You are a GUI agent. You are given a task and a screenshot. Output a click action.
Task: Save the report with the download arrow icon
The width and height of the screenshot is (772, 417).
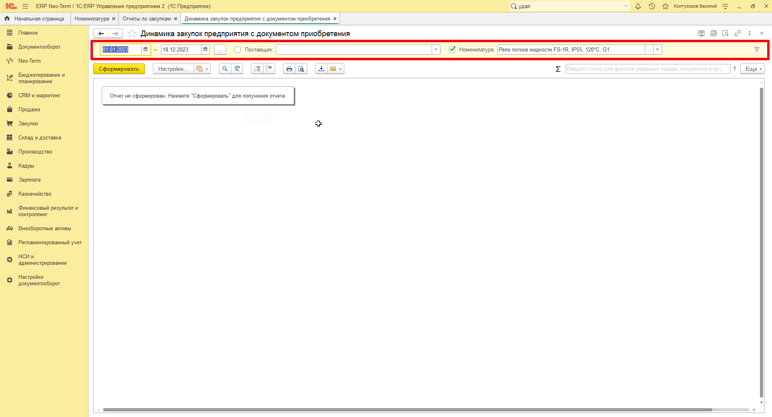[321, 69]
